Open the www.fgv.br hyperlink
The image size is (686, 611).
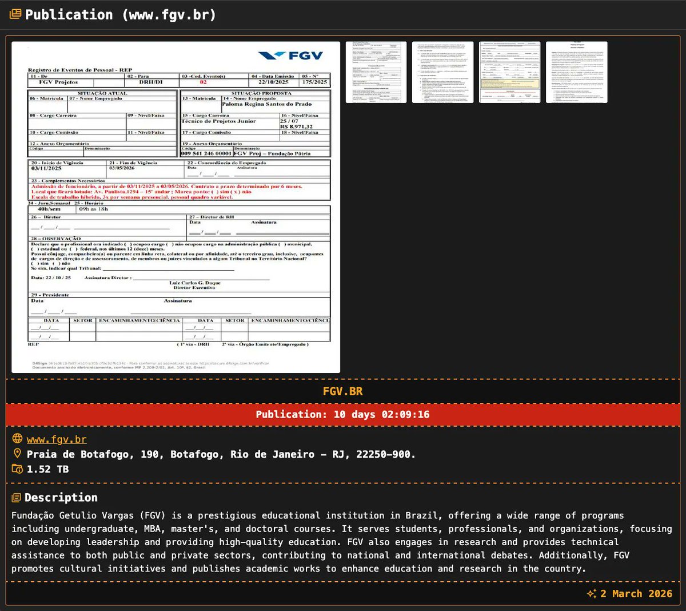click(55, 439)
